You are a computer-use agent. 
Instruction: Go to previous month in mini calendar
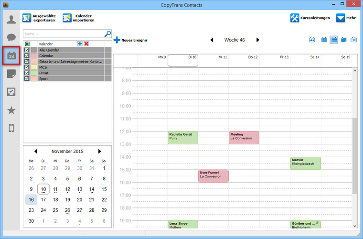[36, 151]
